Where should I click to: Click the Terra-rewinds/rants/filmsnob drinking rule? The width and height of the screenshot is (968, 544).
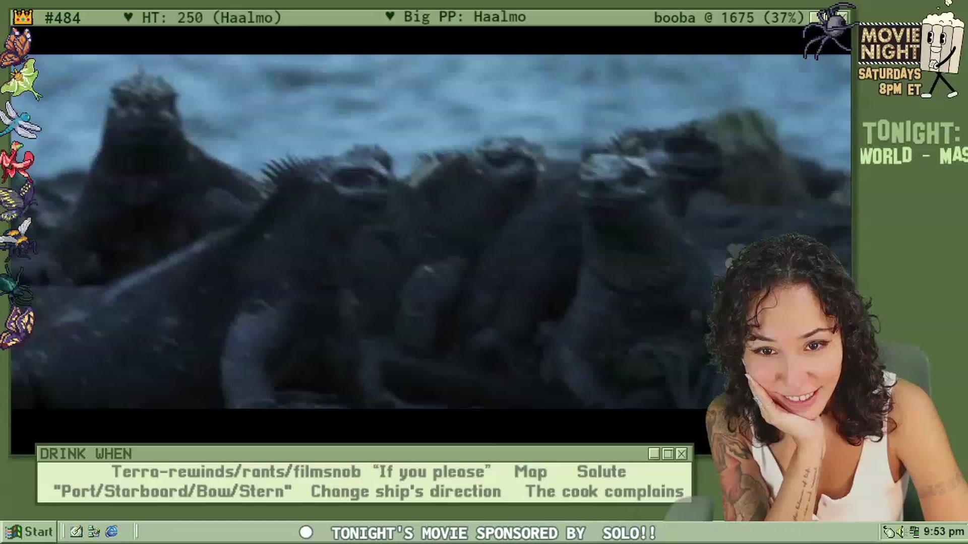click(236, 472)
